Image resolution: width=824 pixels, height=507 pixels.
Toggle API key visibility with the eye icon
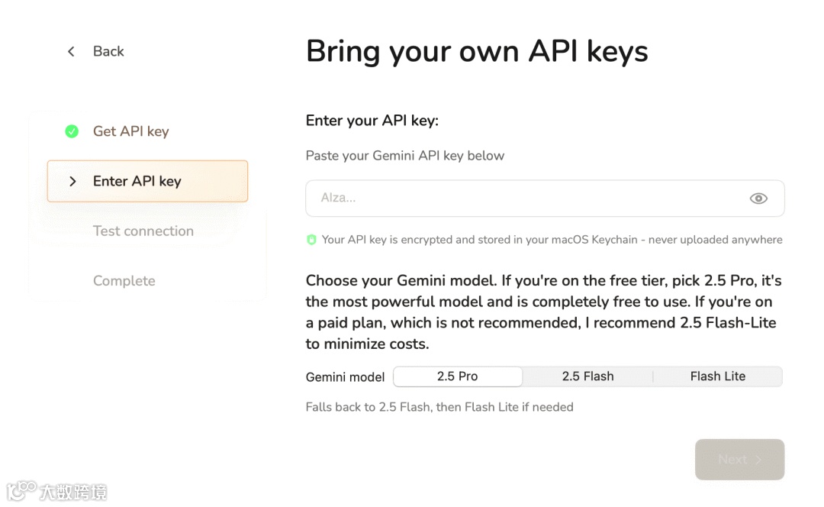tap(758, 199)
